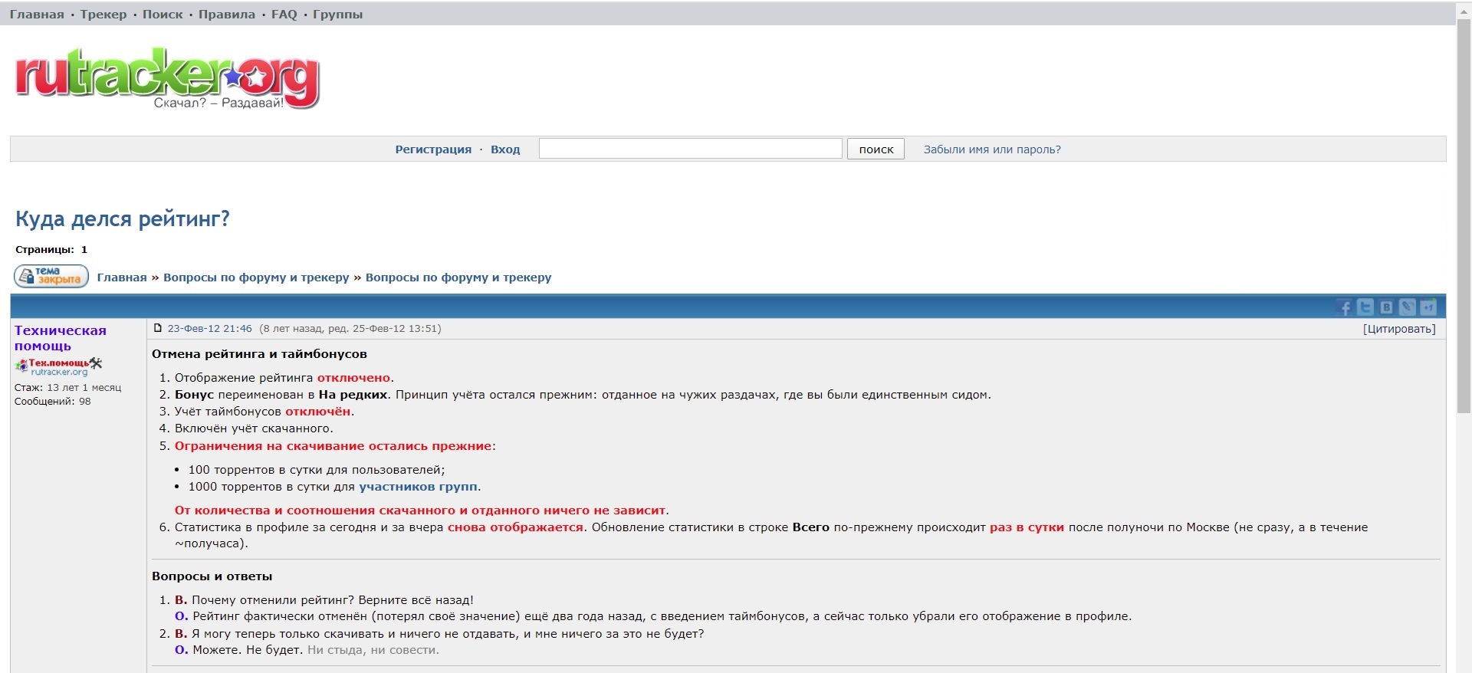This screenshot has height=673, width=1472.
Task: Open Трекер in the top menu
Action: (103, 15)
